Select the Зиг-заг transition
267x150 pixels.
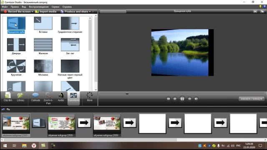[x=70, y=45]
